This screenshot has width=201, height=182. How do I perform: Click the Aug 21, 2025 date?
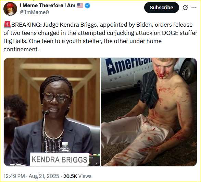44,176
